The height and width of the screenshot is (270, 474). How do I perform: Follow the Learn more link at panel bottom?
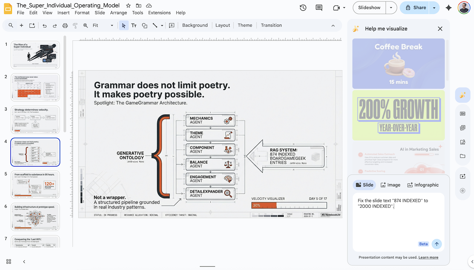point(428,257)
